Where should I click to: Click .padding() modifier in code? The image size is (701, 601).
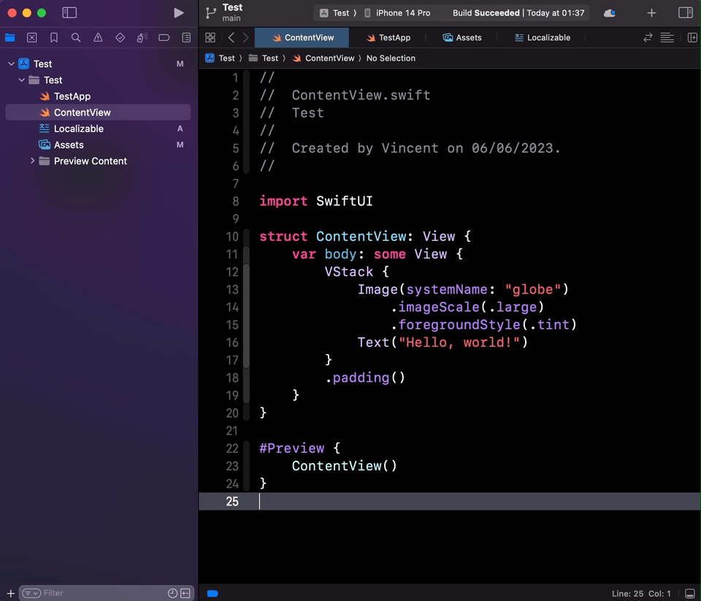pos(365,378)
